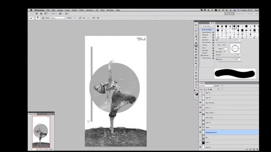
Task: Open the Tool Preset picker
Action: [x=32, y=18]
